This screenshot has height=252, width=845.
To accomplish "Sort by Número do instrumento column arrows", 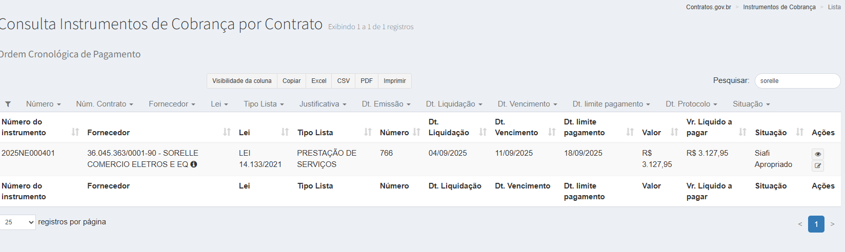I will click(x=75, y=132).
